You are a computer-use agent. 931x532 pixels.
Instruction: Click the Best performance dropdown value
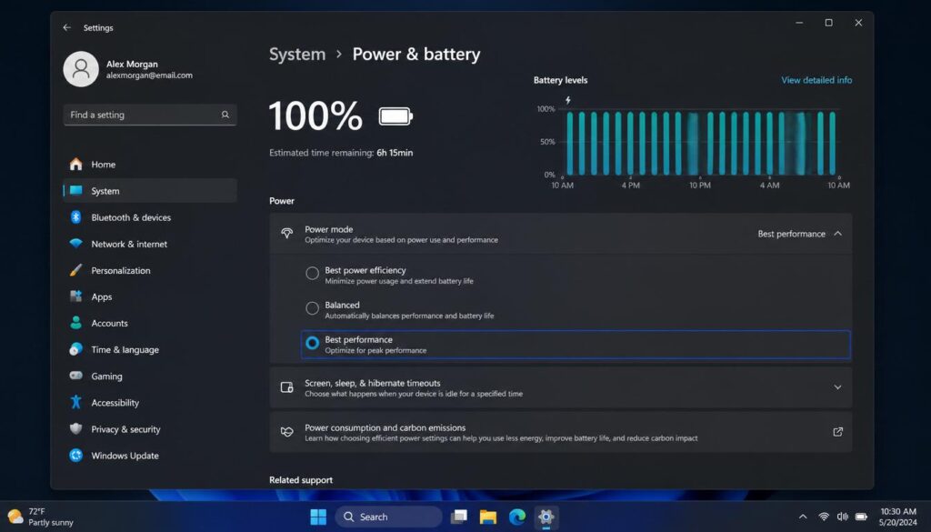(792, 234)
